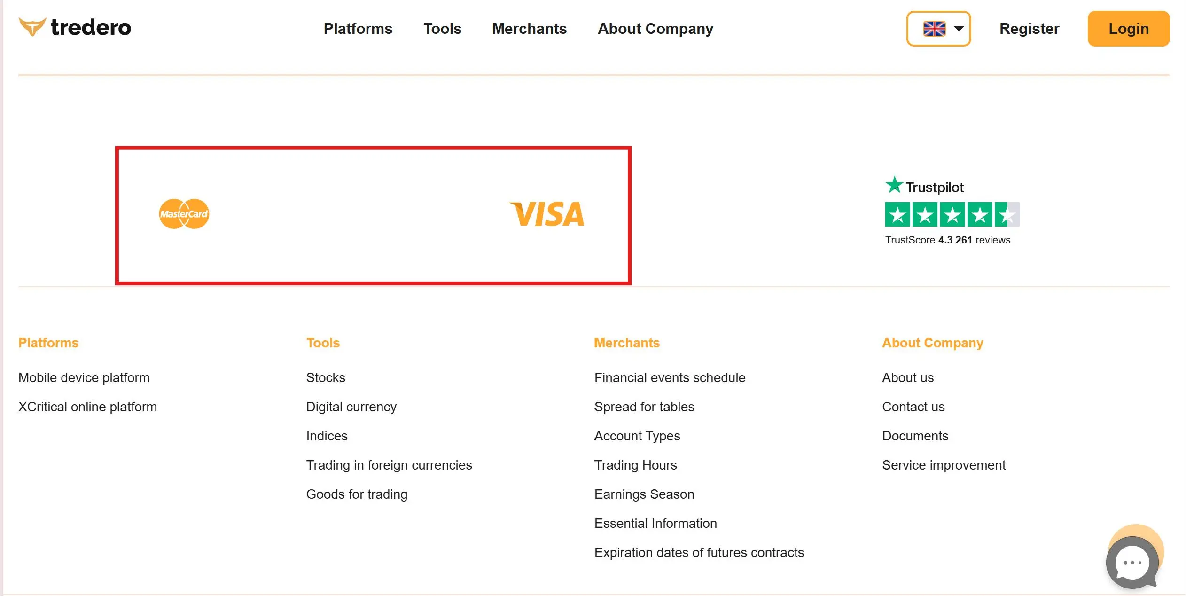Viewport: 1186px width, 596px height.
Task: Click the tredero bull logo icon
Action: pos(32,27)
